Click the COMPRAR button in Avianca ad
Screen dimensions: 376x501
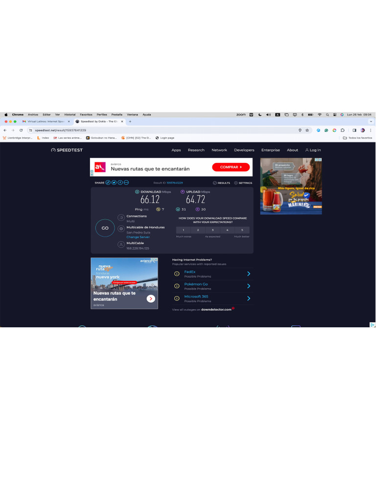(231, 167)
